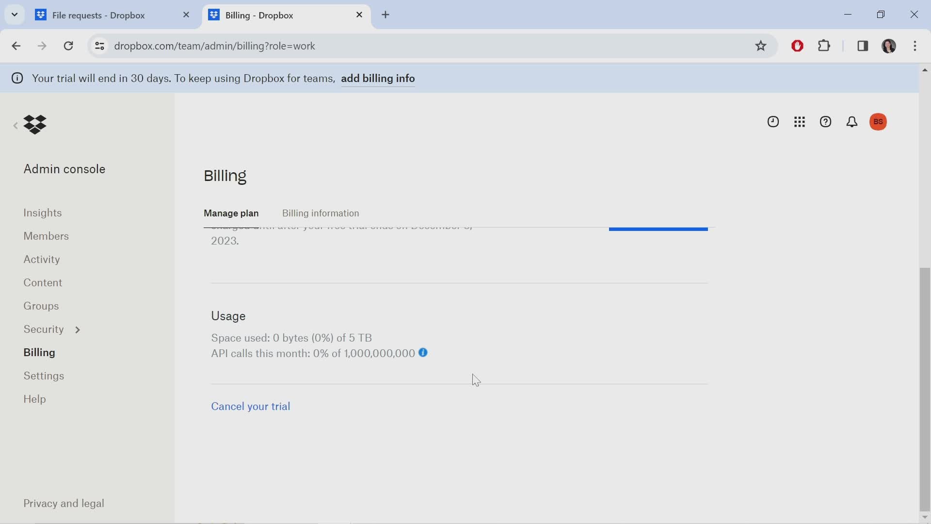Navigate to Groups section
This screenshot has height=524, width=931.
(x=41, y=305)
